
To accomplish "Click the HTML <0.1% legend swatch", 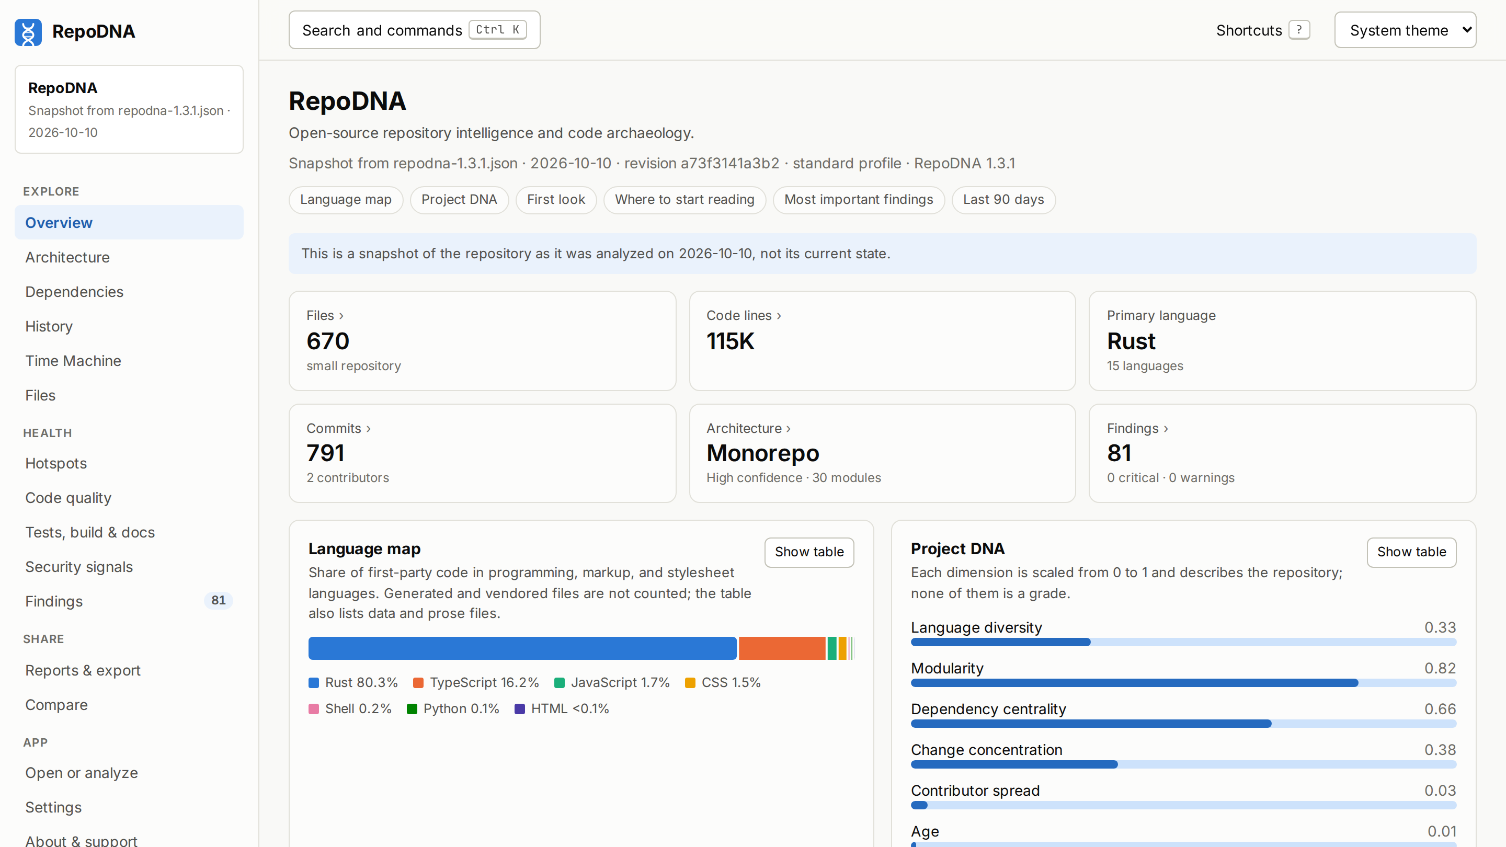I will [x=519, y=709].
